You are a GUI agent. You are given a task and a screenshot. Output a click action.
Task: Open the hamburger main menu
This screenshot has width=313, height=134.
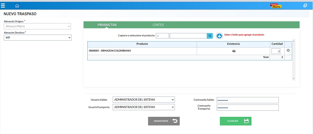pos(3,6)
